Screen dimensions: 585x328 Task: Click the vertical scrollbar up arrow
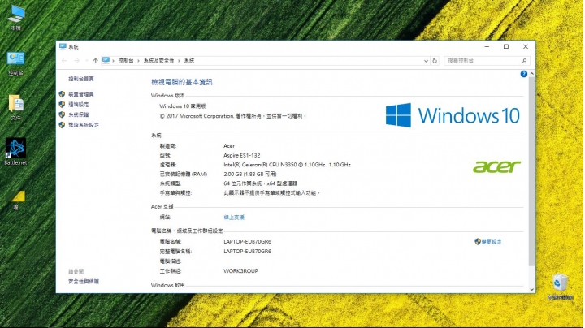(x=531, y=74)
